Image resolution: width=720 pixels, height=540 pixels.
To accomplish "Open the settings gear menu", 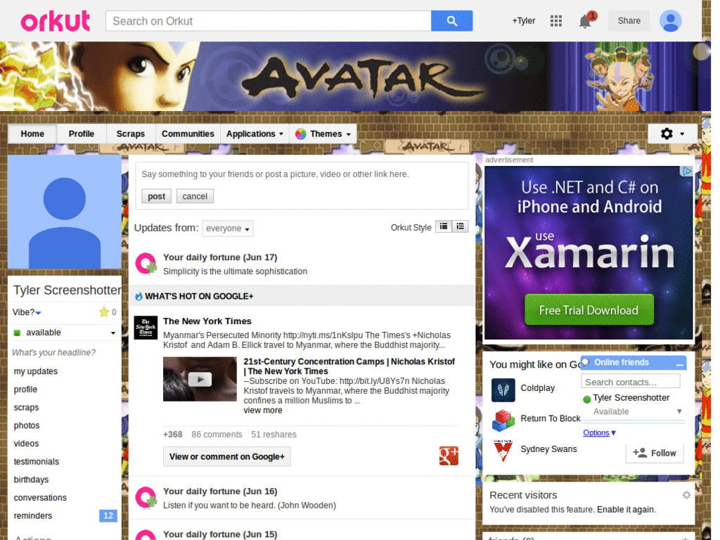I will (x=672, y=134).
